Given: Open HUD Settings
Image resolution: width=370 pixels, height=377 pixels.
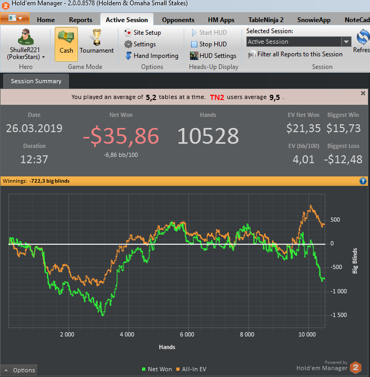Looking at the screenshot, I should [213, 56].
